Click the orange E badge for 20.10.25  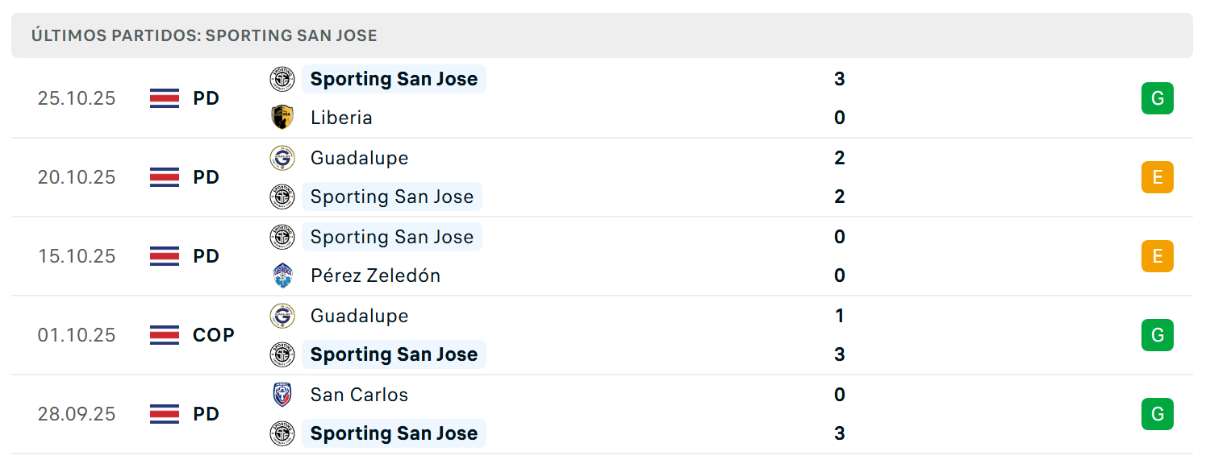tap(1157, 177)
